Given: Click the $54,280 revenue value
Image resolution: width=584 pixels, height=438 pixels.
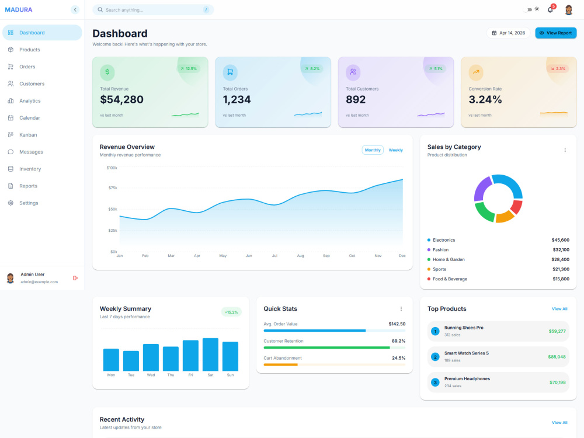Looking at the screenshot, I should 122,99.
